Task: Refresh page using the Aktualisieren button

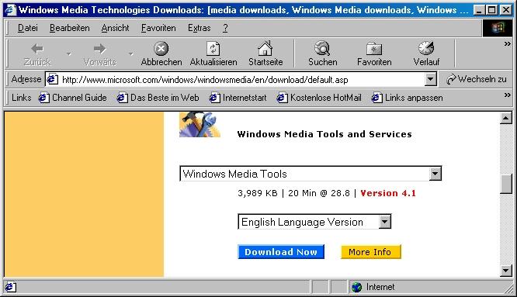Action: pyautogui.click(x=213, y=54)
